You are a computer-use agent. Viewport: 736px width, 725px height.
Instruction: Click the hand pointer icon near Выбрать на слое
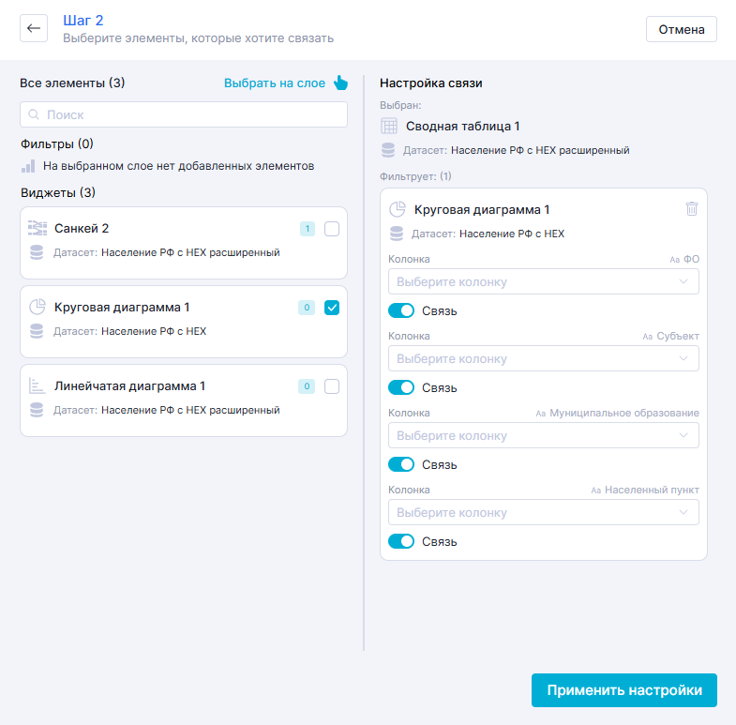340,83
